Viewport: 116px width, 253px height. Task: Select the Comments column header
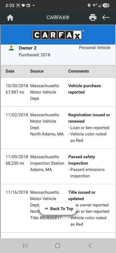79,71
